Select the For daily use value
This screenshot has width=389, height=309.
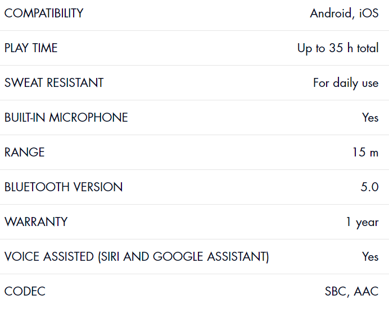point(346,83)
